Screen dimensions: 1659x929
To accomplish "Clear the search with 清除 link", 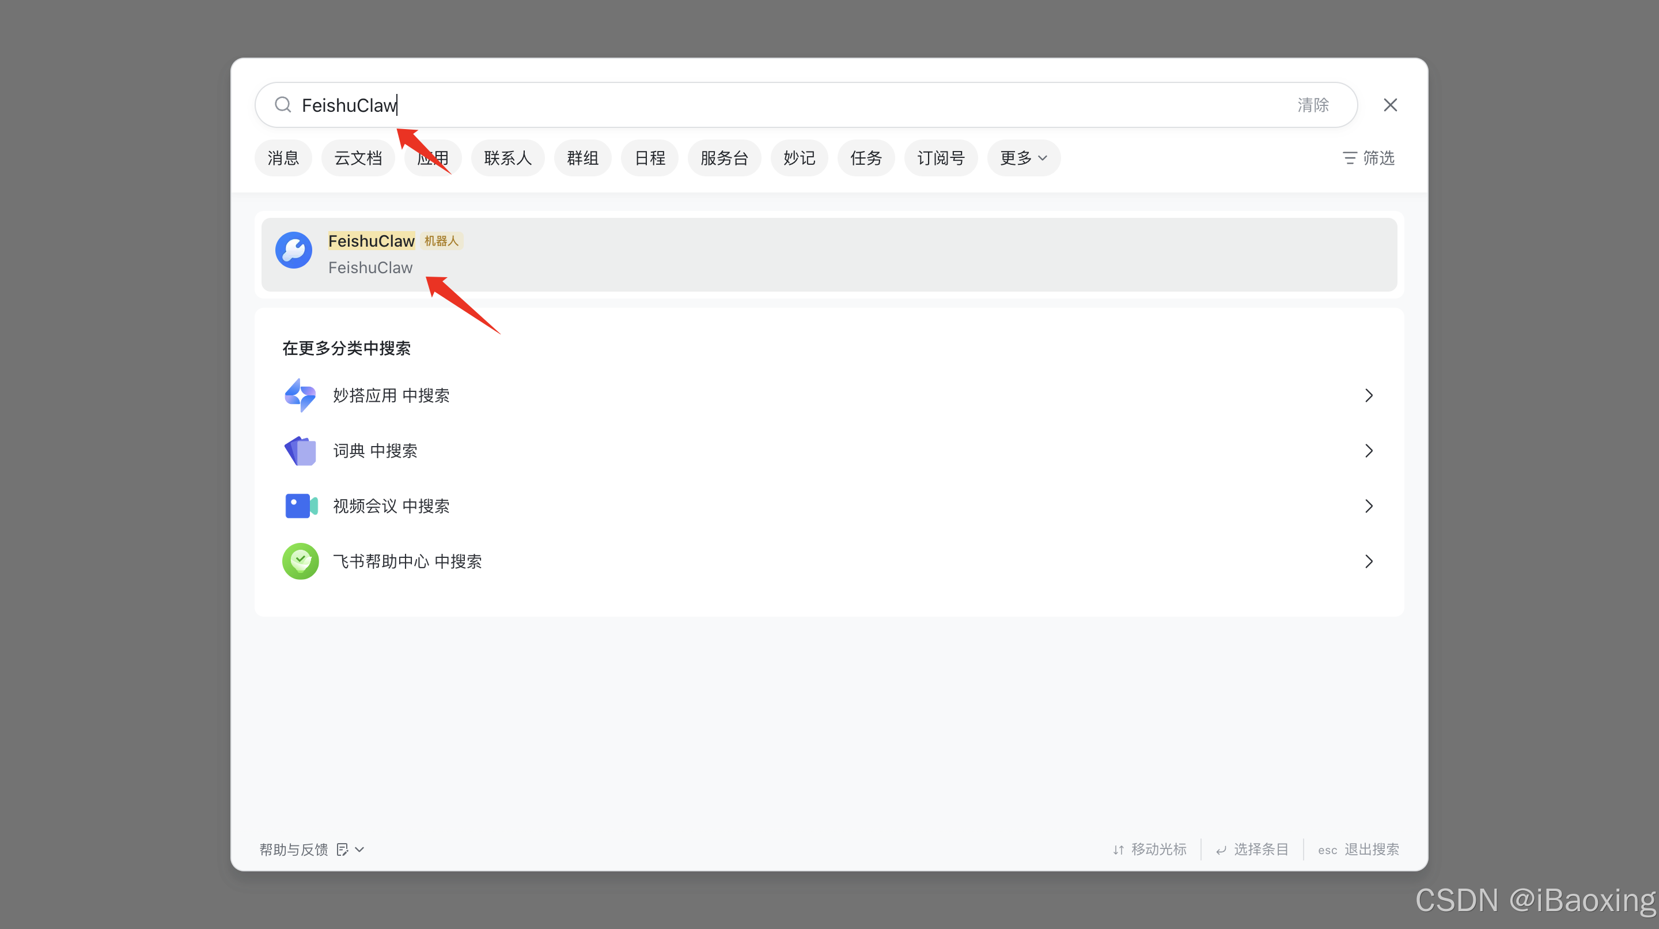I will tap(1313, 105).
